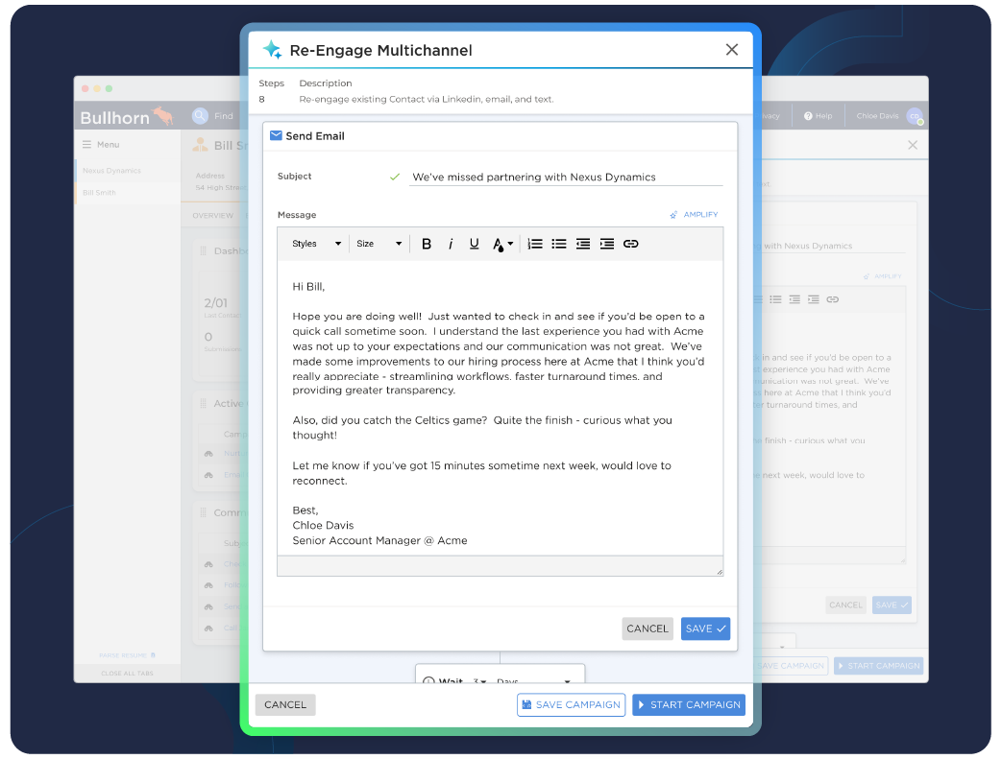This screenshot has height=759, width=1002.
Task: Click the Chloe Davis signature line
Action: 323,526
